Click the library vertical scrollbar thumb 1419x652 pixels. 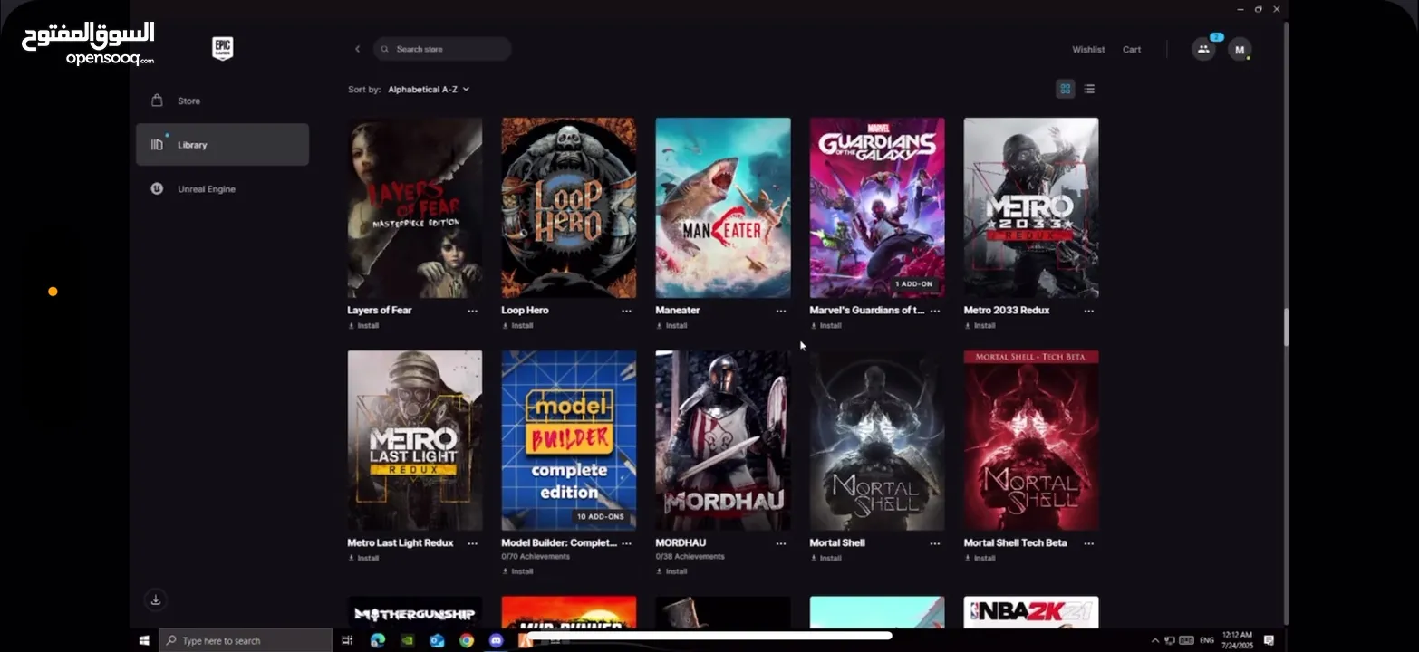[1286, 327]
